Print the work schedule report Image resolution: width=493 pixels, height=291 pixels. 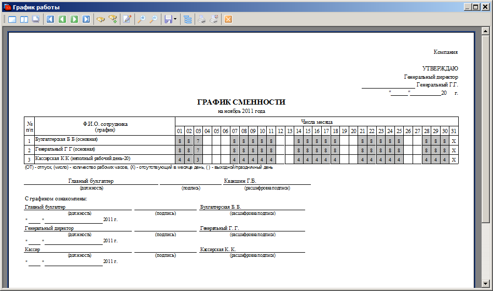[x=201, y=20]
